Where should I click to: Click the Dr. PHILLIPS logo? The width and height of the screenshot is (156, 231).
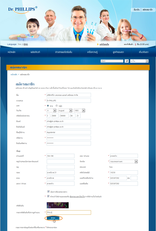click(22, 9)
